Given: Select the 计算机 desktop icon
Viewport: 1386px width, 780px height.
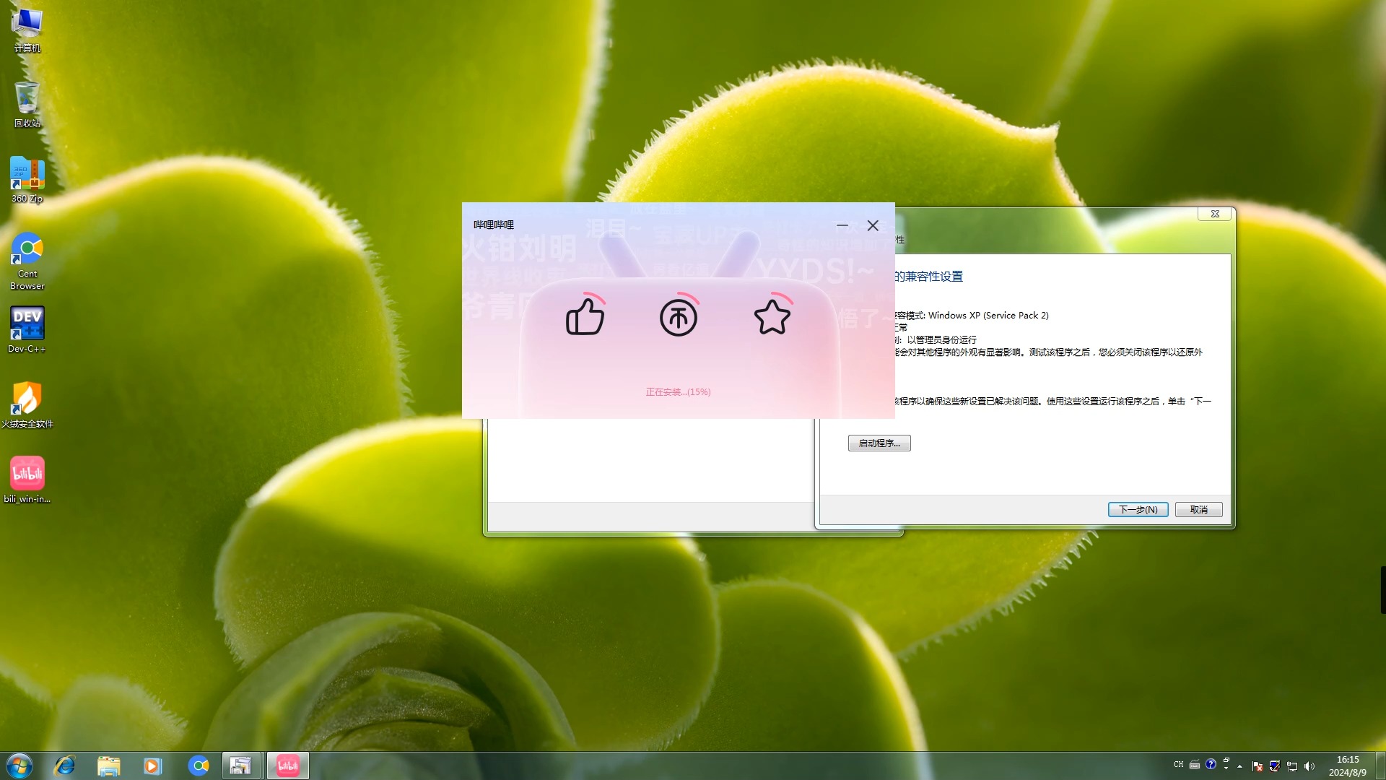Looking at the screenshot, I should 27,30.
